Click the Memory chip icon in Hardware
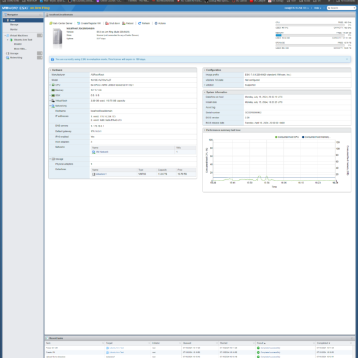Viewport: 358px width, 358px height. tap(53, 90)
